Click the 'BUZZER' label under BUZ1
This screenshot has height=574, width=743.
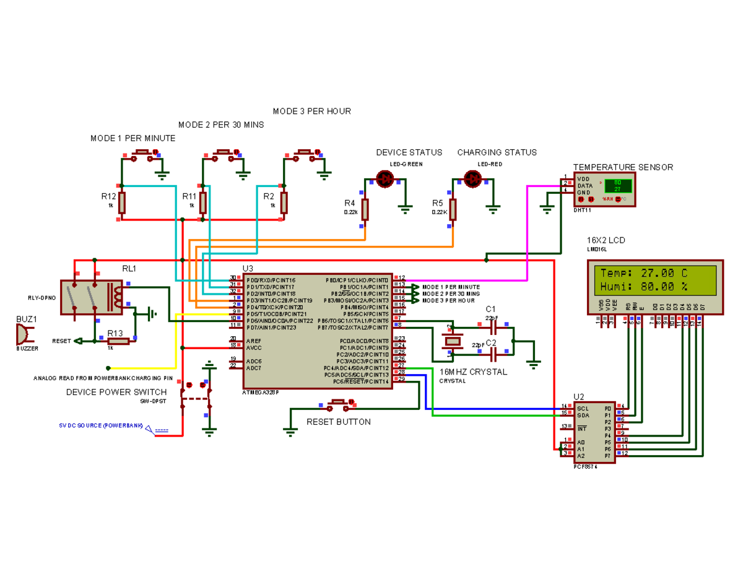click(x=27, y=349)
